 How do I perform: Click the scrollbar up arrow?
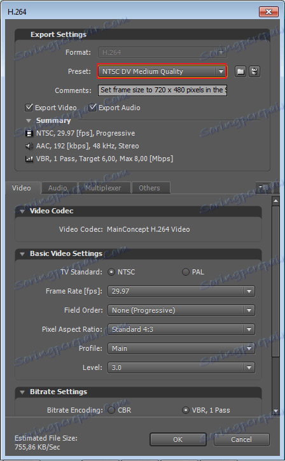tap(275, 201)
